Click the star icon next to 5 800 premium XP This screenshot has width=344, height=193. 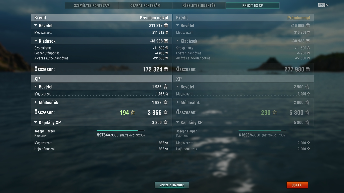(x=307, y=113)
